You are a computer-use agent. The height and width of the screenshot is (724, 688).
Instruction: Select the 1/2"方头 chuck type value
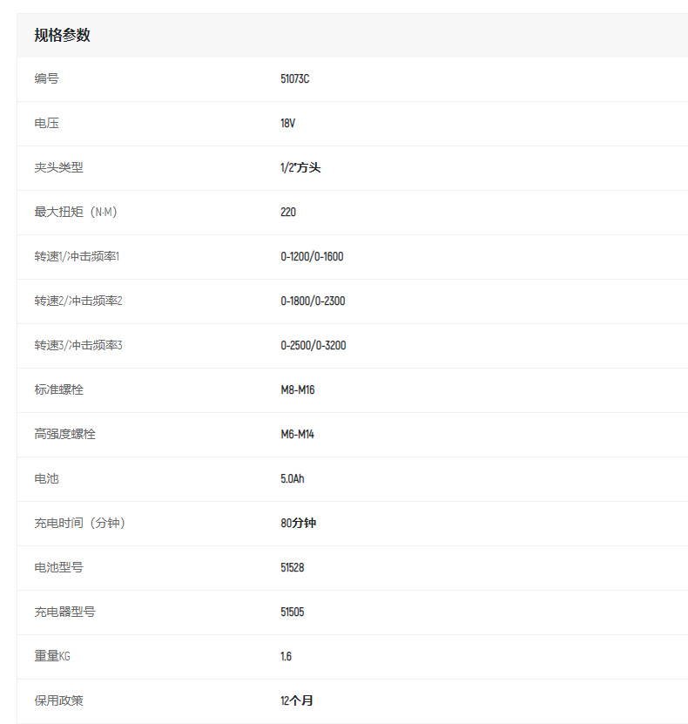tap(300, 168)
